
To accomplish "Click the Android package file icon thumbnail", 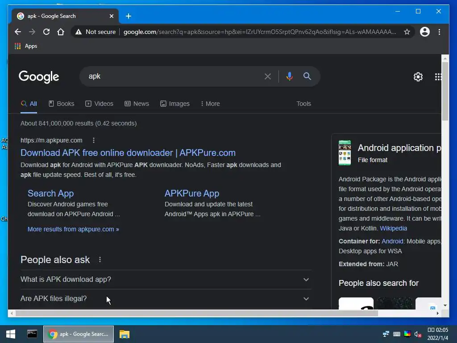I will (345, 153).
